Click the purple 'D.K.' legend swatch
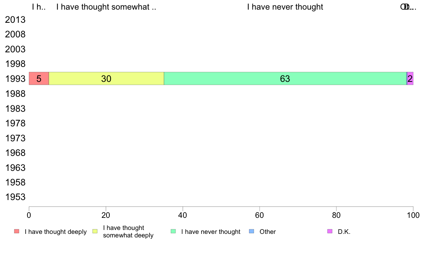Image resolution: width=423 pixels, height=262 pixels. tap(330, 231)
